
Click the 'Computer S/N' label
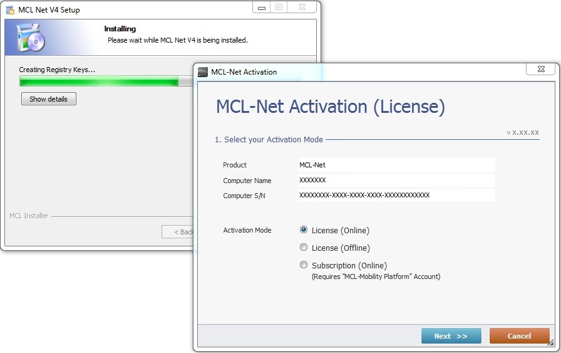[x=244, y=196]
